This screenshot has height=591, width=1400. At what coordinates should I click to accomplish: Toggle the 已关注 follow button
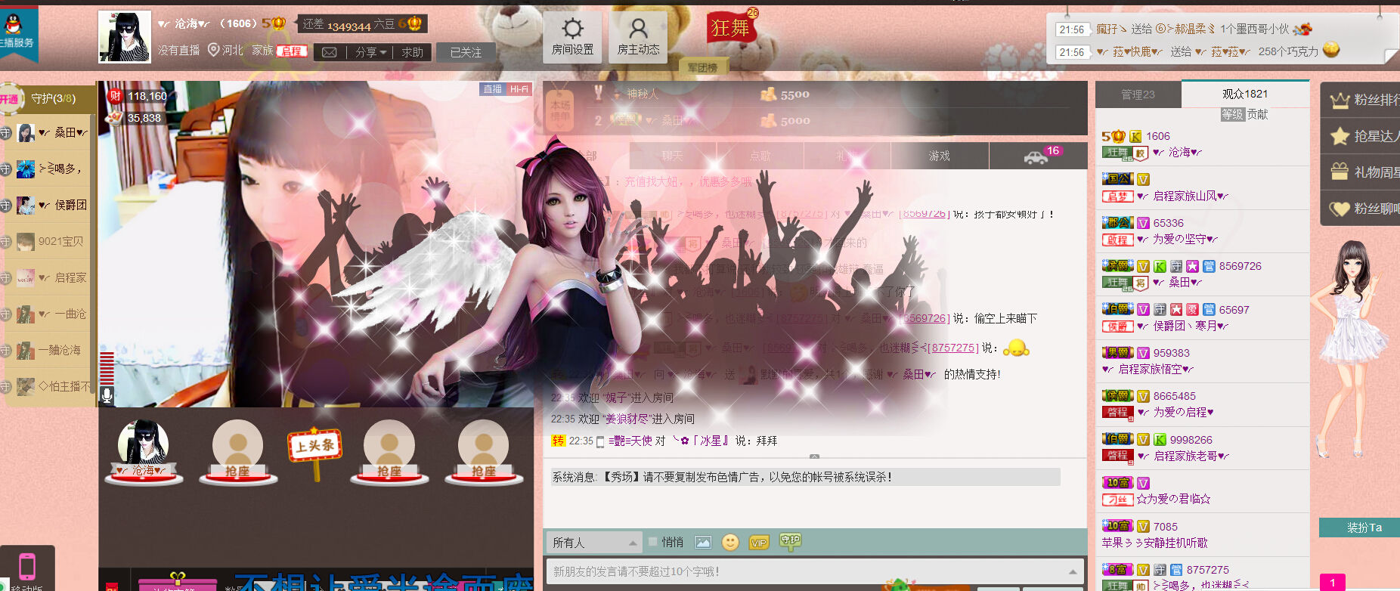pos(466,52)
